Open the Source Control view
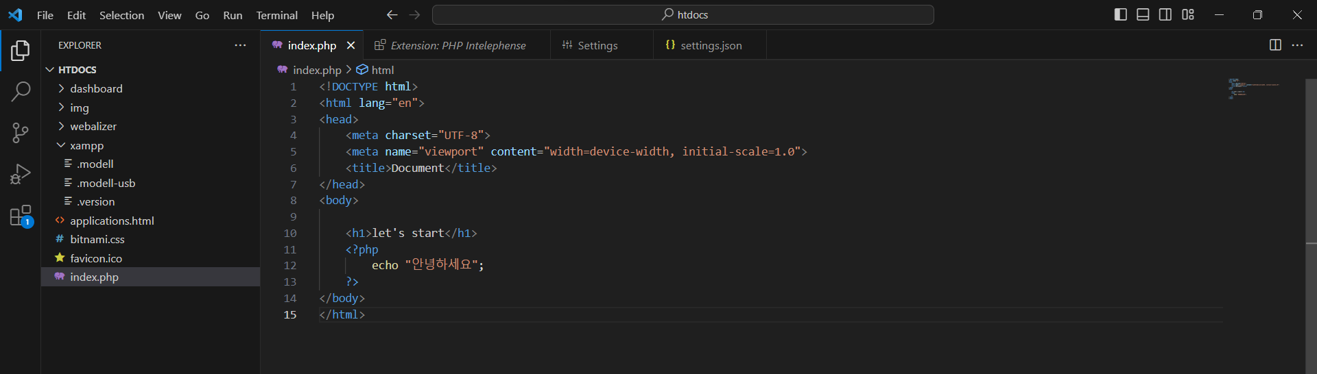The width and height of the screenshot is (1317, 374). click(21, 133)
